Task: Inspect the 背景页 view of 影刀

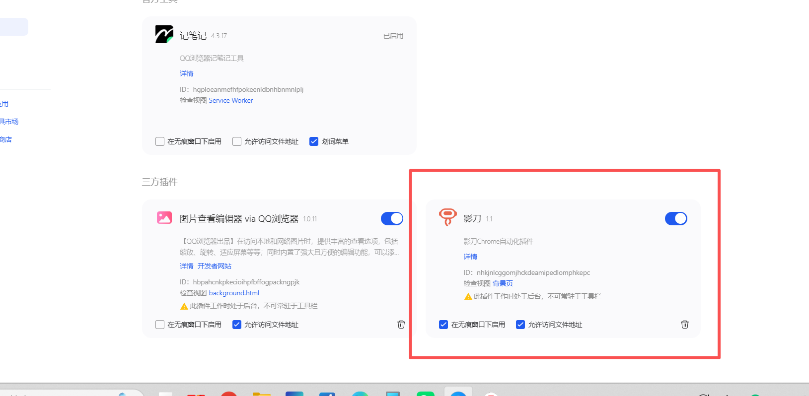Action: pyautogui.click(x=503, y=283)
